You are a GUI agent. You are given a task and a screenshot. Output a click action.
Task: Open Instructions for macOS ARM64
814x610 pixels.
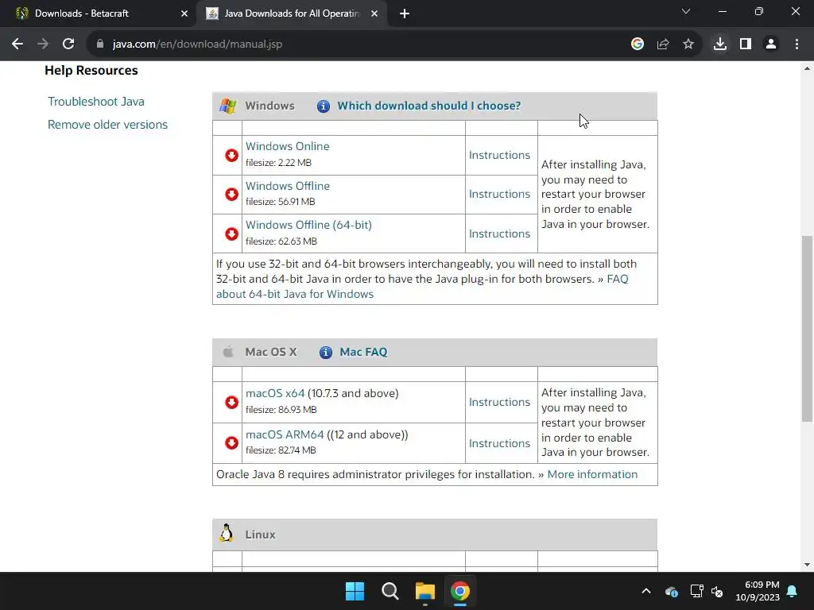[499, 443]
